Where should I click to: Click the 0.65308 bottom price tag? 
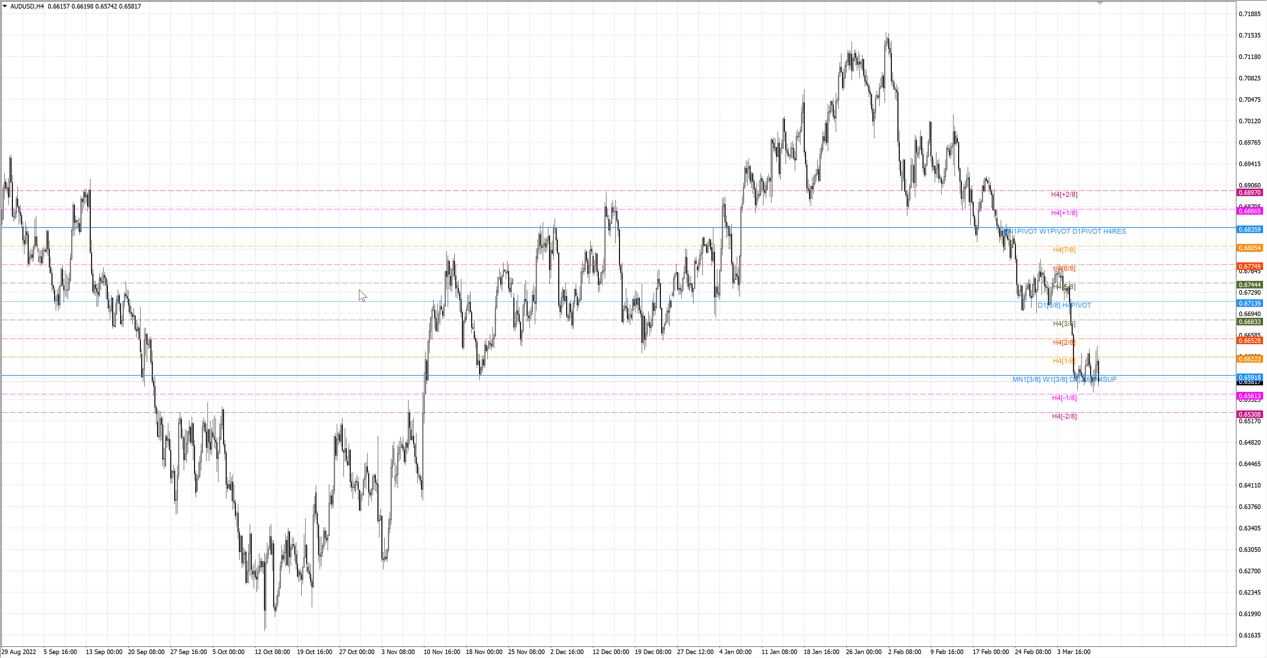coord(1249,414)
